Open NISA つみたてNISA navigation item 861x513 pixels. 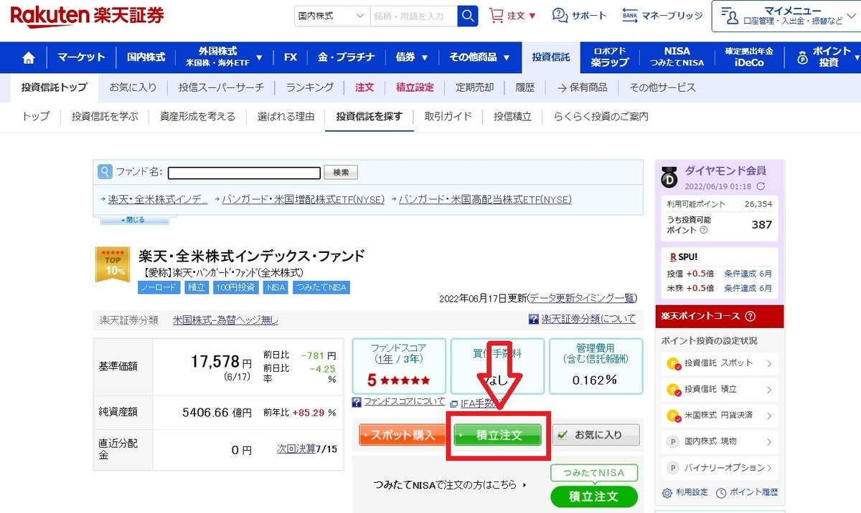point(677,57)
